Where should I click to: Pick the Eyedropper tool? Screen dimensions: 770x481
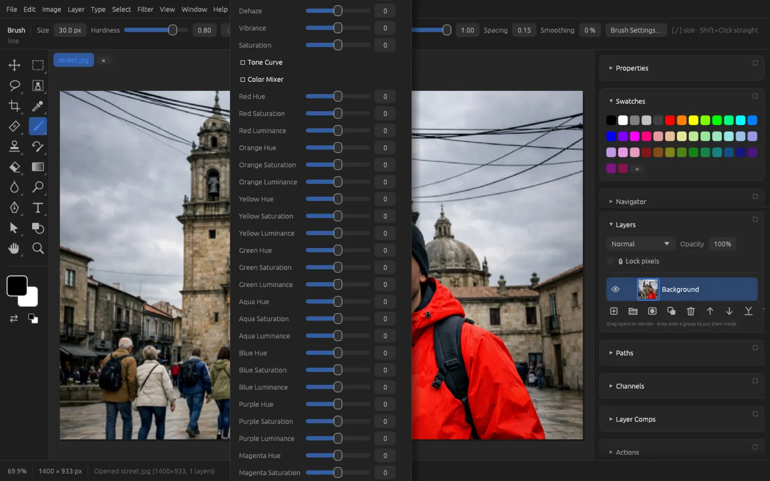[38, 106]
